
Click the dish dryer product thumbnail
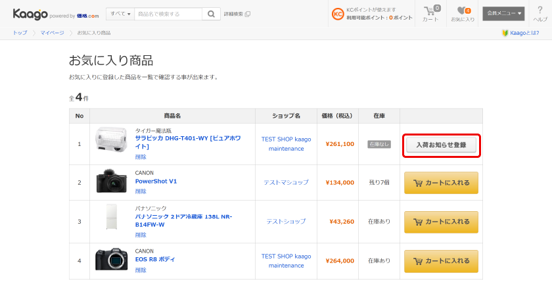[111, 139]
